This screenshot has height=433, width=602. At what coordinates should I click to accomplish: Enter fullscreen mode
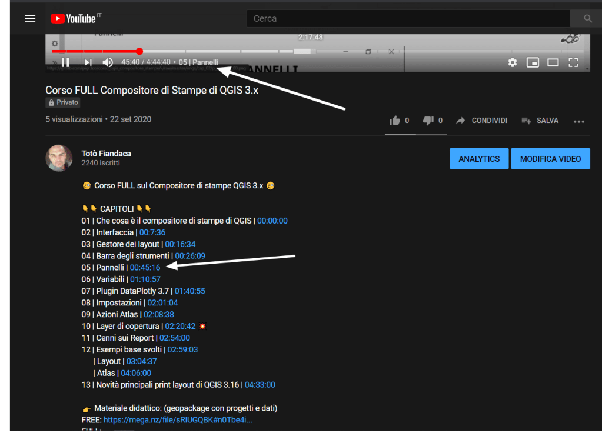pyautogui.click(x=573, y=62)
